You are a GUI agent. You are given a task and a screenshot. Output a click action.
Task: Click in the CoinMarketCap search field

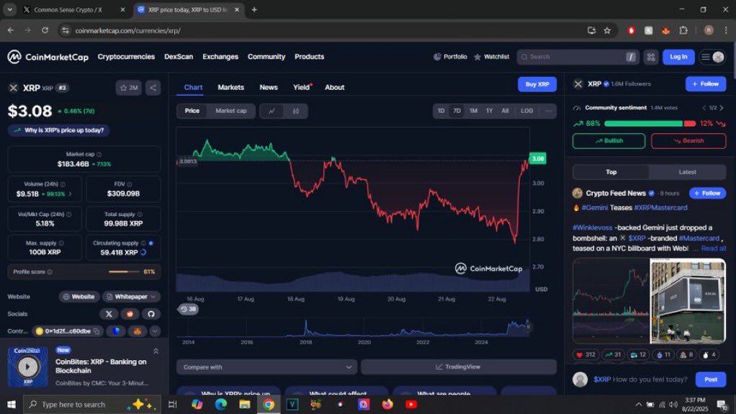pos(578,57)
